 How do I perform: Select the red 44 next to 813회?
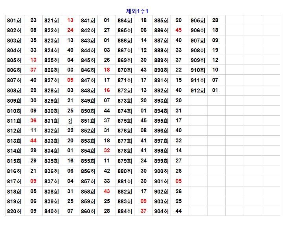coord(33,141)
